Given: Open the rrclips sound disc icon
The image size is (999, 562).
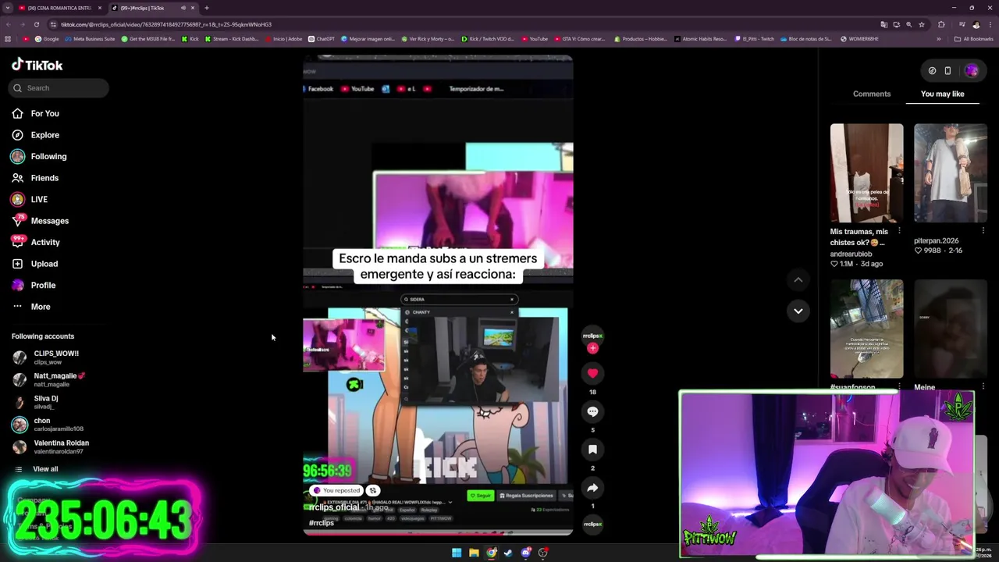Looking at the screenshot, I should (592, 524).
